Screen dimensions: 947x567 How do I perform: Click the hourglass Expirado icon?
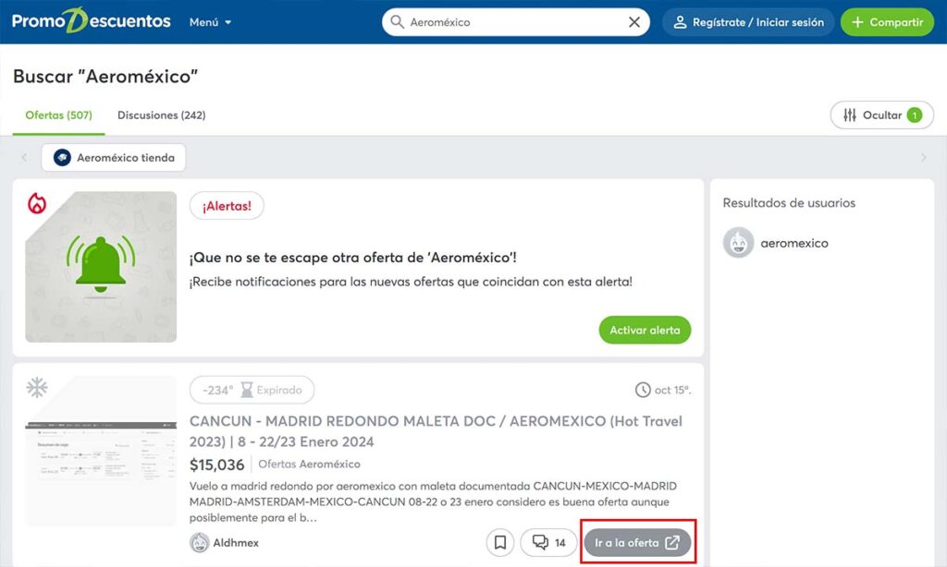click(x=246, y=390)
